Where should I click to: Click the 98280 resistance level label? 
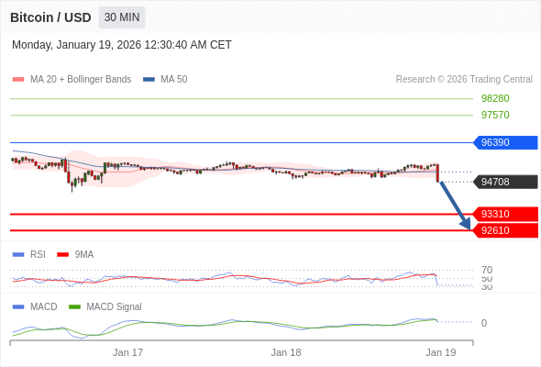click(x=495, y=99)
